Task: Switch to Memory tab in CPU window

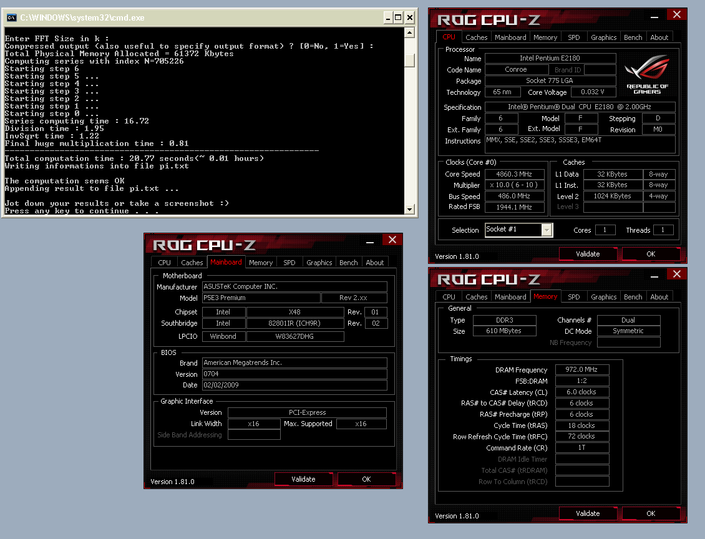Action: click(545, 37)
